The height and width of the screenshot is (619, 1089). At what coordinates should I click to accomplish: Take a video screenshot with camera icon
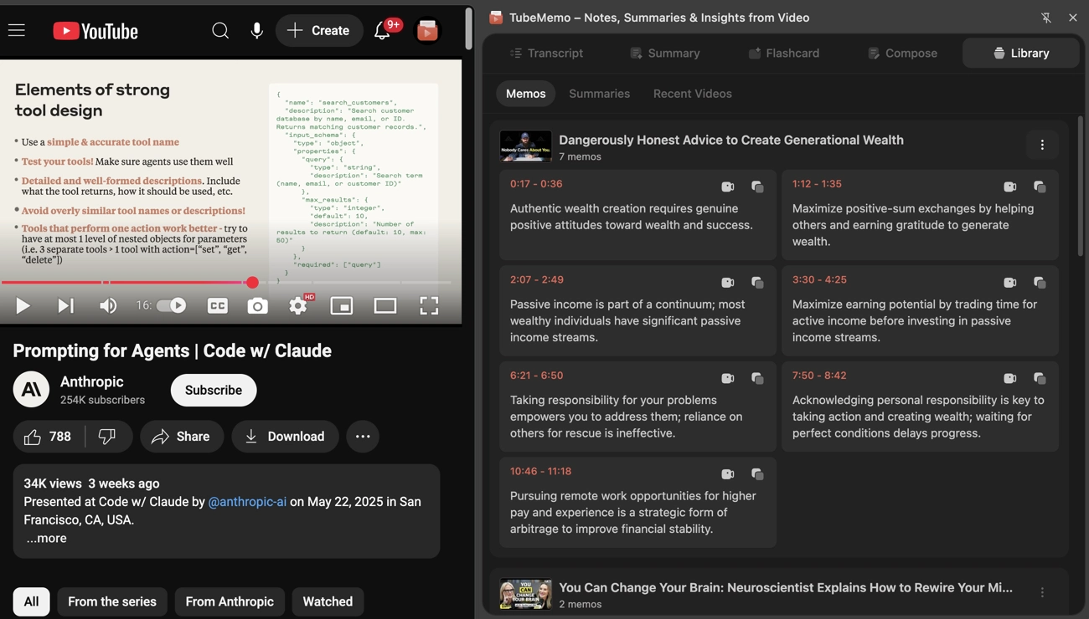[257, 306]
